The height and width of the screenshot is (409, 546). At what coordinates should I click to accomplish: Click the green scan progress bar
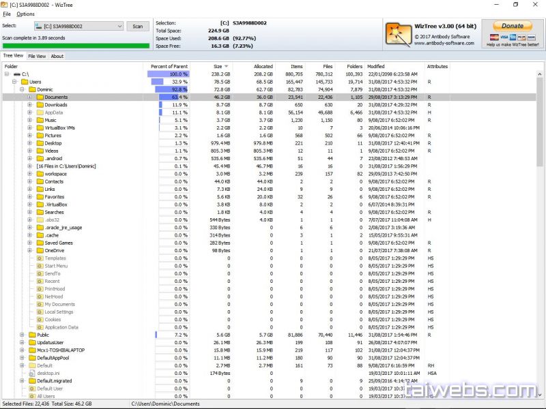coord(76,46)
